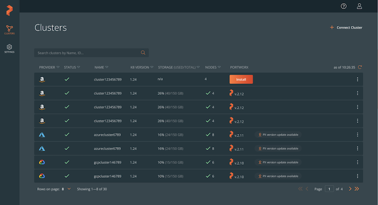378x205 pixels.
Task: Click first gcpcluster146789 name cell
Action: (x=107, y=162)
